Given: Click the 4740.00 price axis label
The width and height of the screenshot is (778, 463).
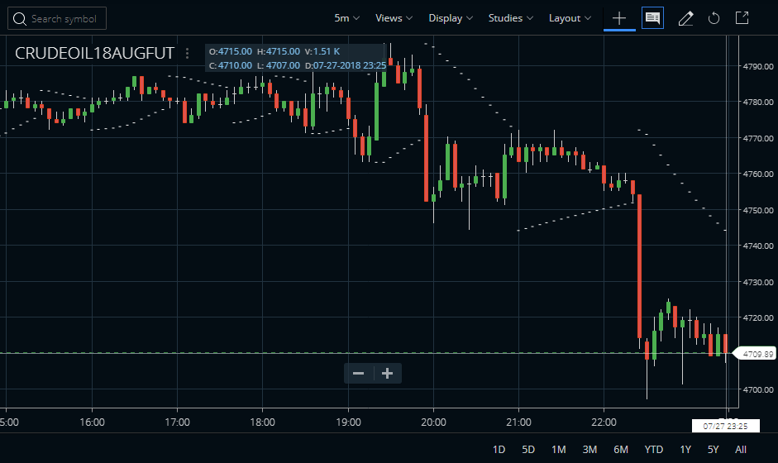Looking at the screenshot, I should coord(758,246).
